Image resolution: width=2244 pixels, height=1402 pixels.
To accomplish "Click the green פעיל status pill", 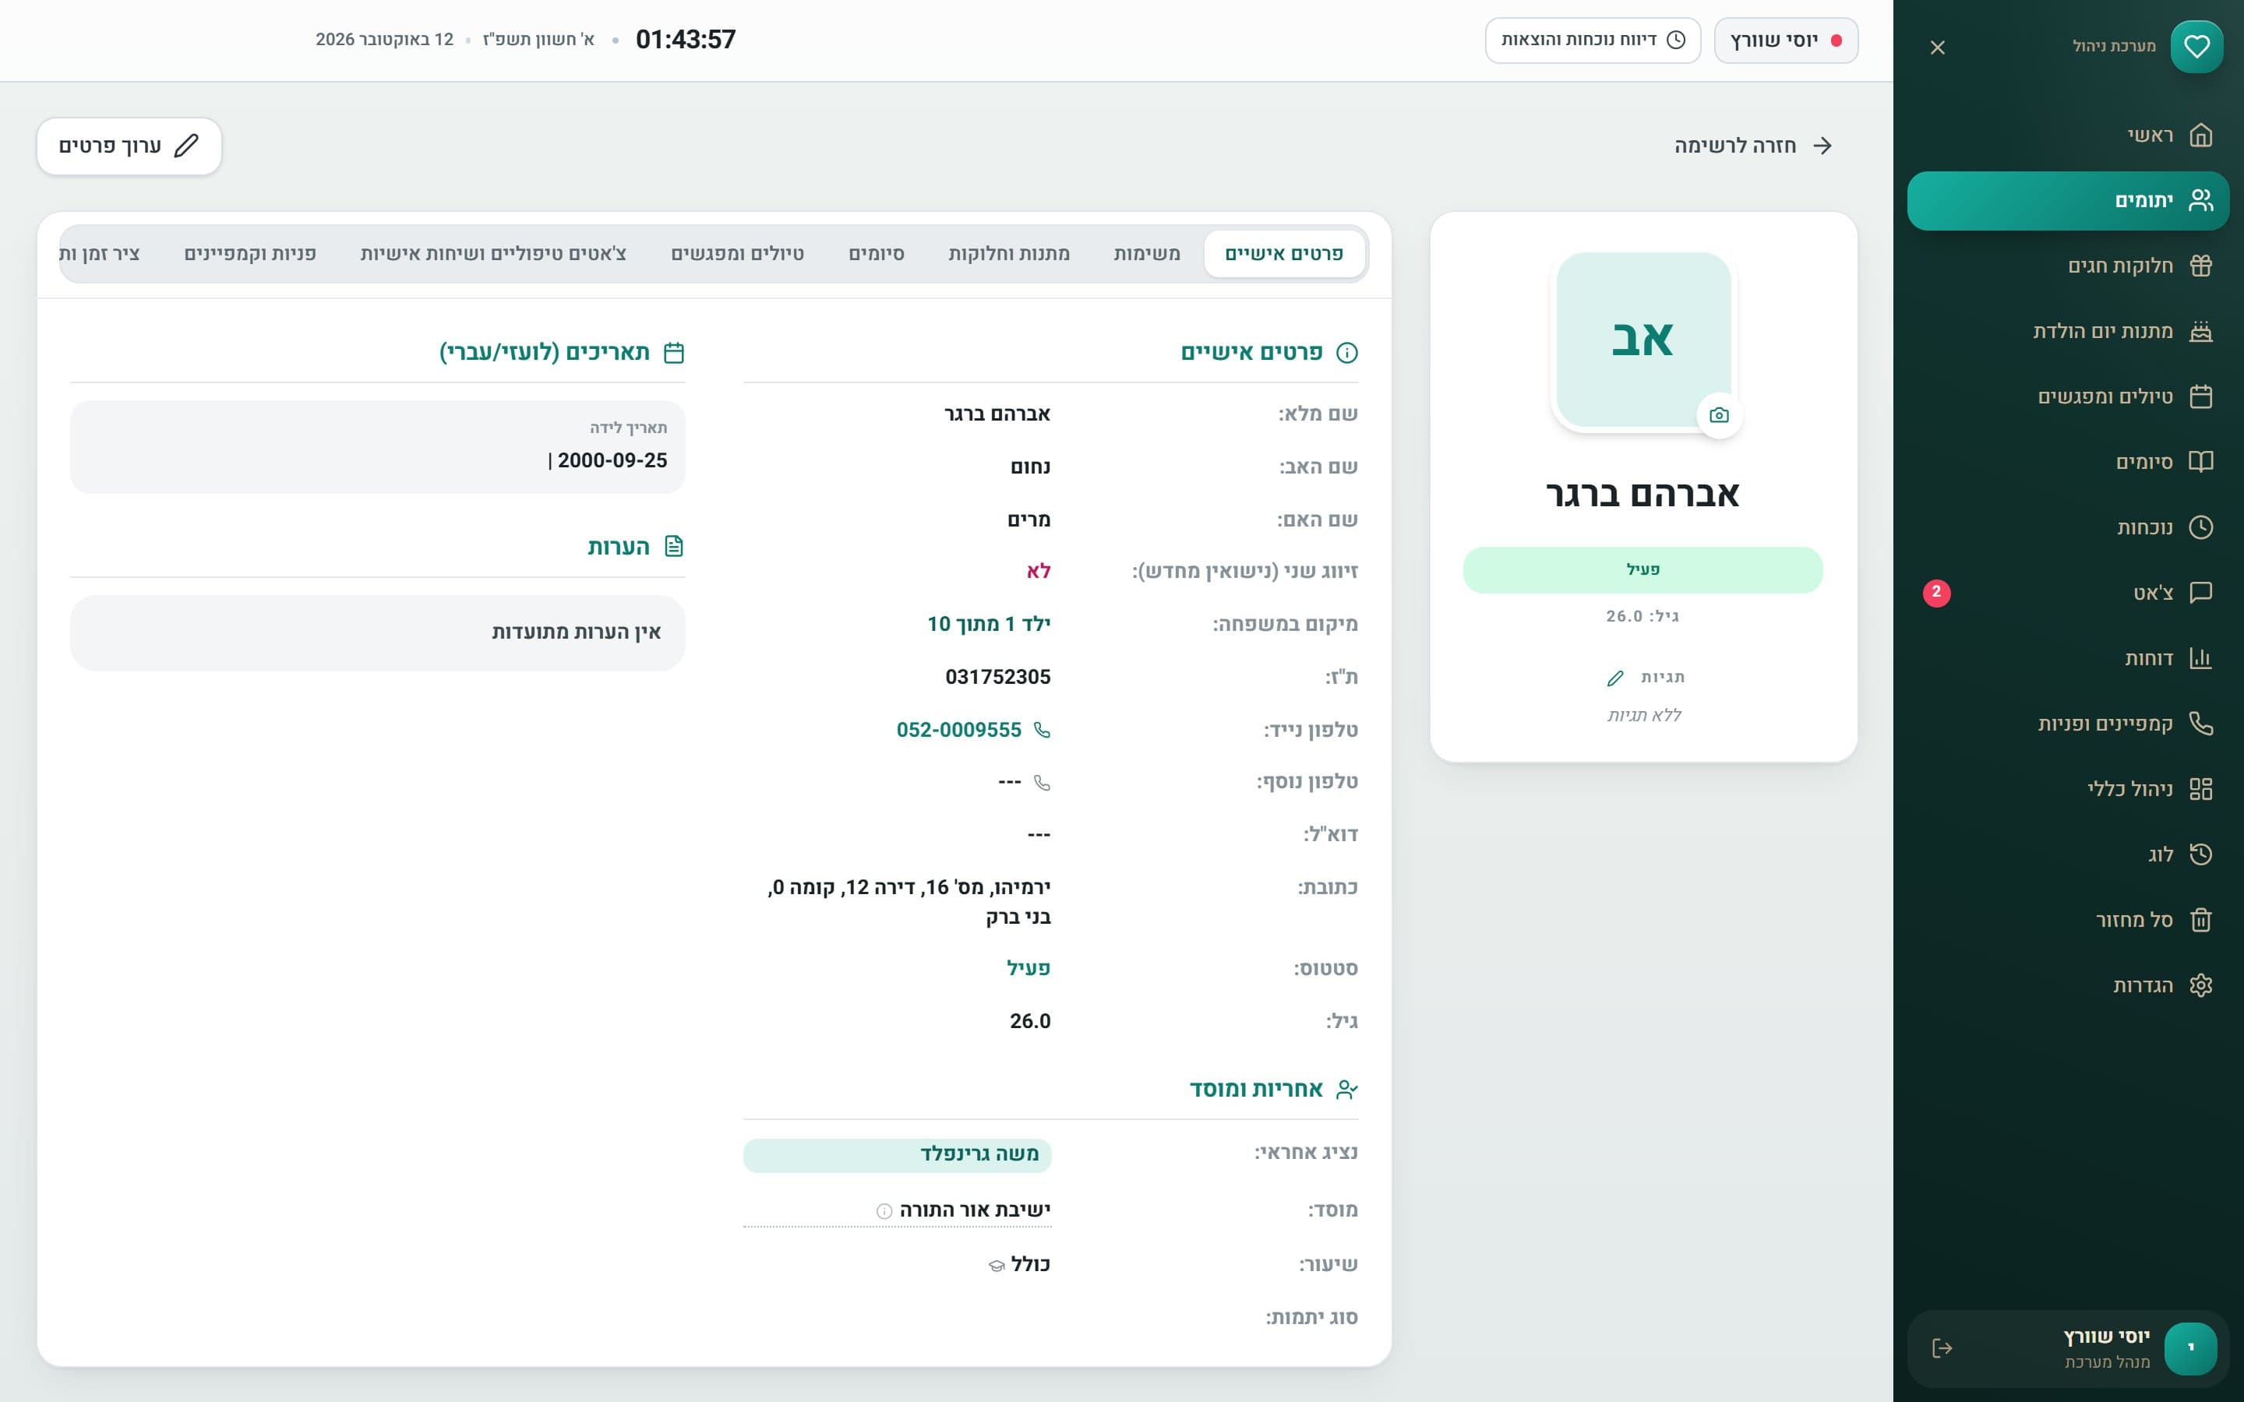I will [x=1642, y=569].
